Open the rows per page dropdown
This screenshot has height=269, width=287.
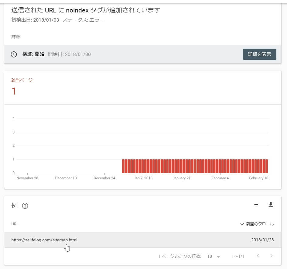pyautogui.click(x=214, y=256)
